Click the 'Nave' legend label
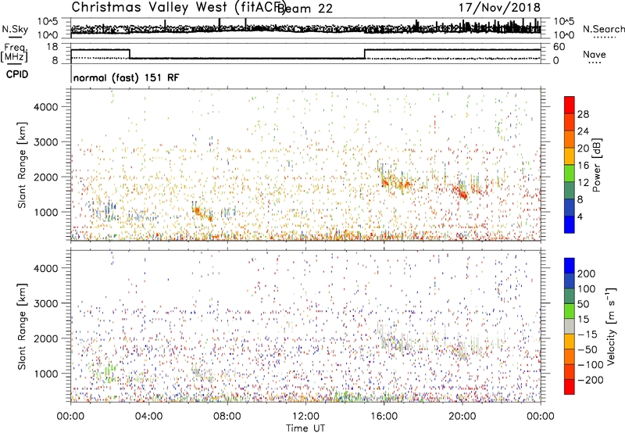This screenshot has width=625, height=433. click(594, 54)
